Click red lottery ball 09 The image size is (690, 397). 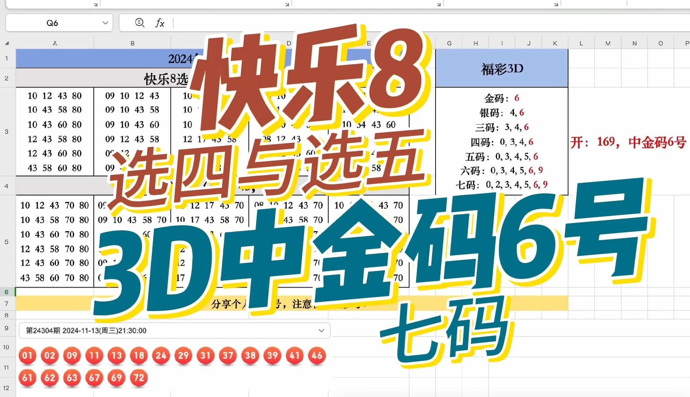click(72, 355)
